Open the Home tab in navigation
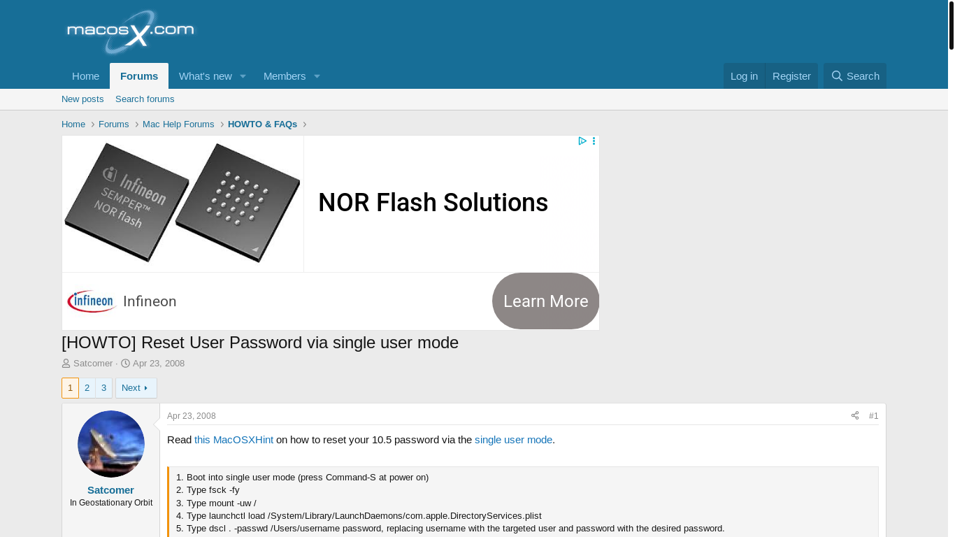 [x=86, y=76]
